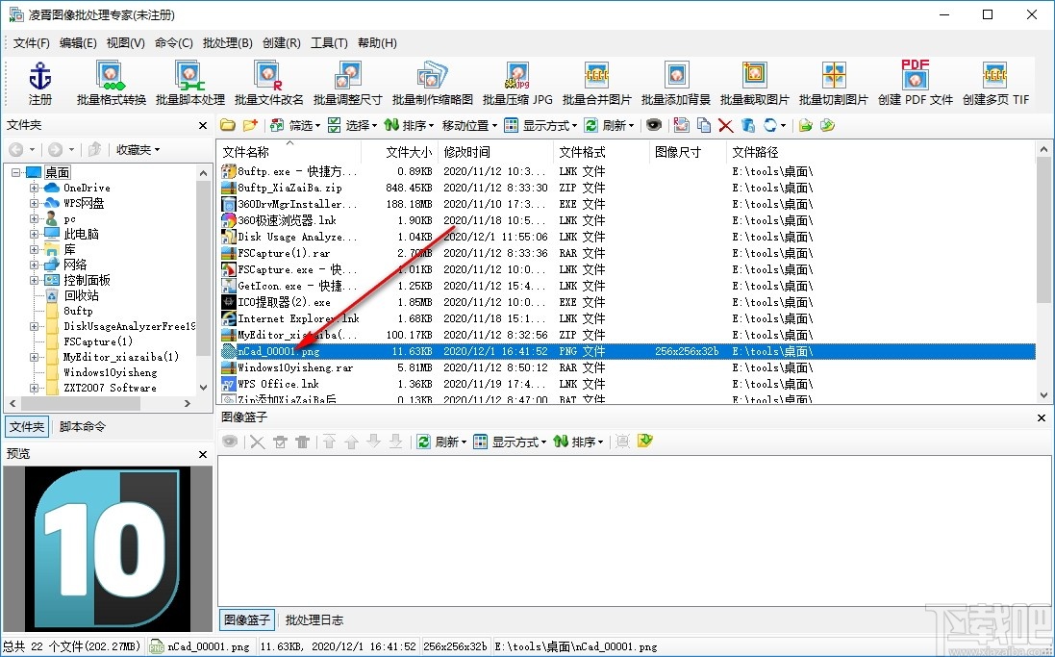The height and width of the screenshot is (657, 1055).
Task: Open 创建多页 TIF tool
Action: (x=995, y=84)
